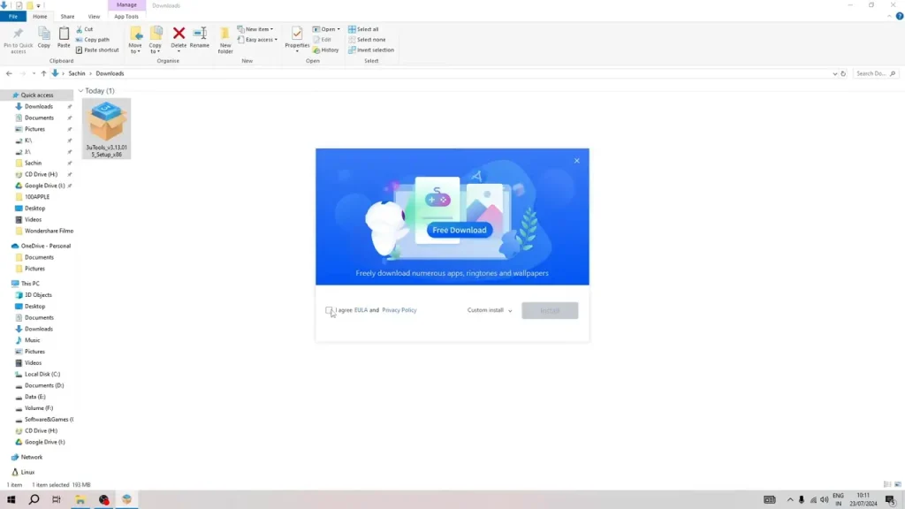
Task: Open taskbar Search icon
Action: tap(34, 500)
